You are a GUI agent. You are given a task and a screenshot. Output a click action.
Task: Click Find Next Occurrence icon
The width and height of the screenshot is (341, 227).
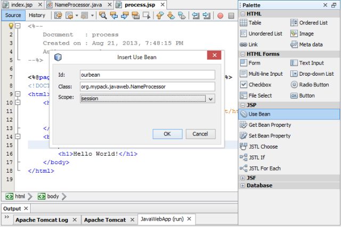point(125,15)
